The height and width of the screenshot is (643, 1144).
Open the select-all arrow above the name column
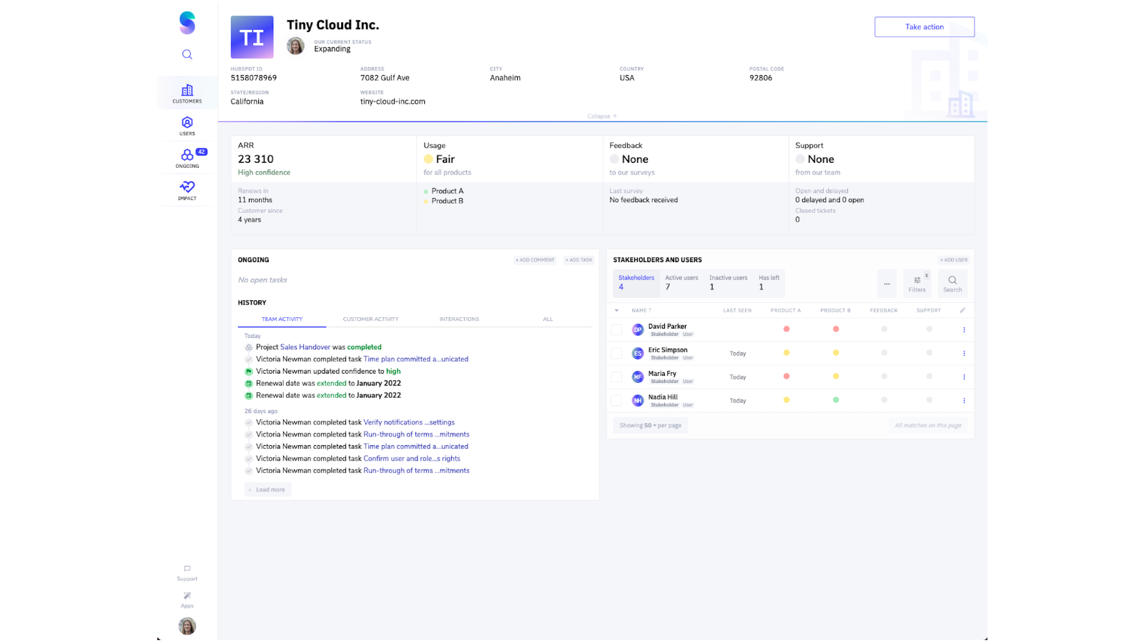[x=617, y=310]
